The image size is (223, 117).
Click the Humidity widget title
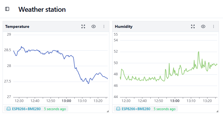pyautogui.click(x=124, y=26)
